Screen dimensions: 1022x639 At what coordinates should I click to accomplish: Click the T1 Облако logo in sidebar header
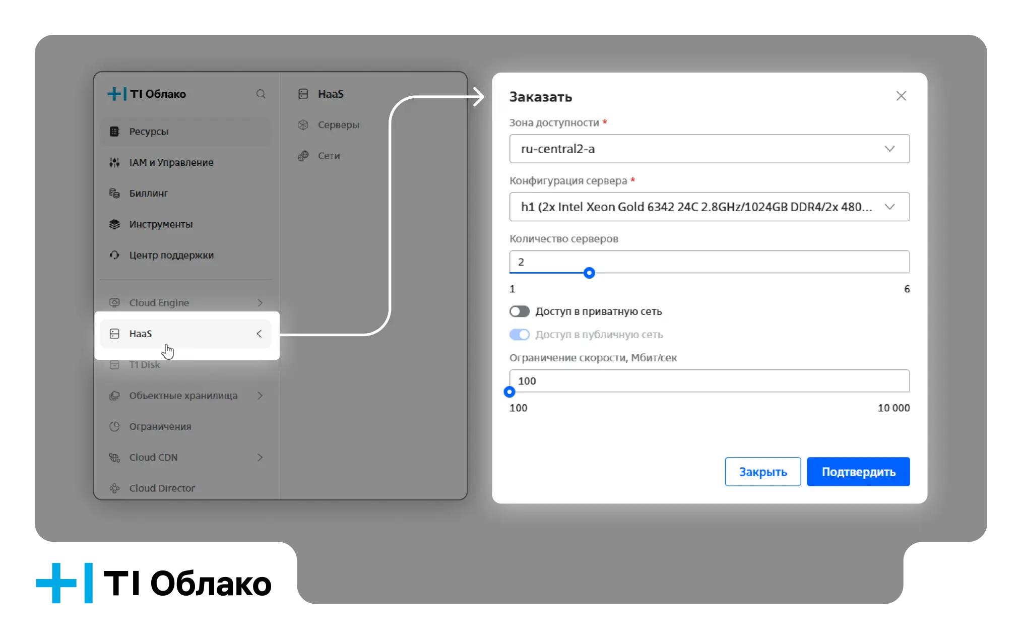147,94
